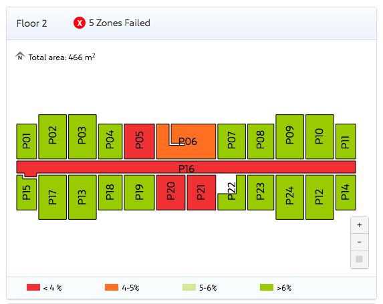383x304 pixels.
Task: Click the light green 5-6% legend swatch
Action: [189, 287]
